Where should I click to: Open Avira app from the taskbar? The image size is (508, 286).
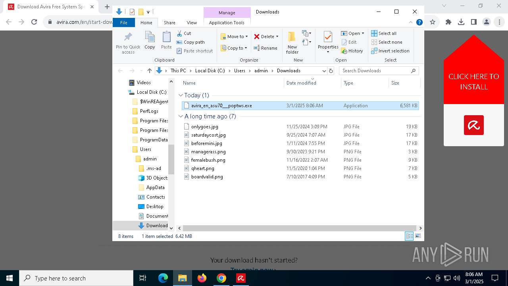[241, 278]
